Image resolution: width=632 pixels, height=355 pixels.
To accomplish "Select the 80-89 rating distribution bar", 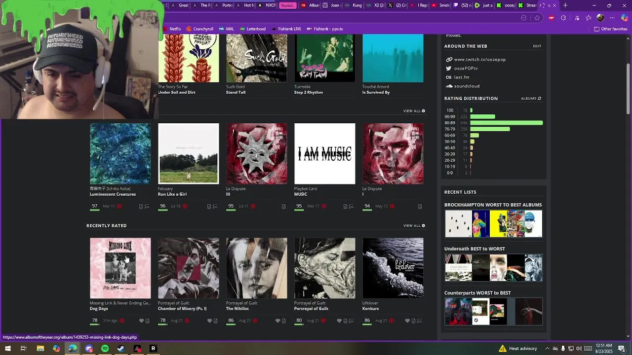I will pyautogui.click(x=506, y=123).
